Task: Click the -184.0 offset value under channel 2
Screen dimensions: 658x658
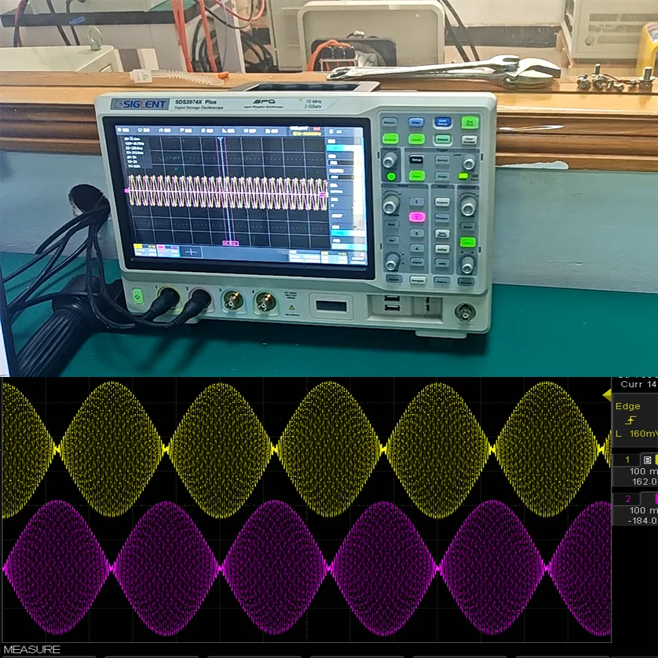Action: tap(642, 521)
